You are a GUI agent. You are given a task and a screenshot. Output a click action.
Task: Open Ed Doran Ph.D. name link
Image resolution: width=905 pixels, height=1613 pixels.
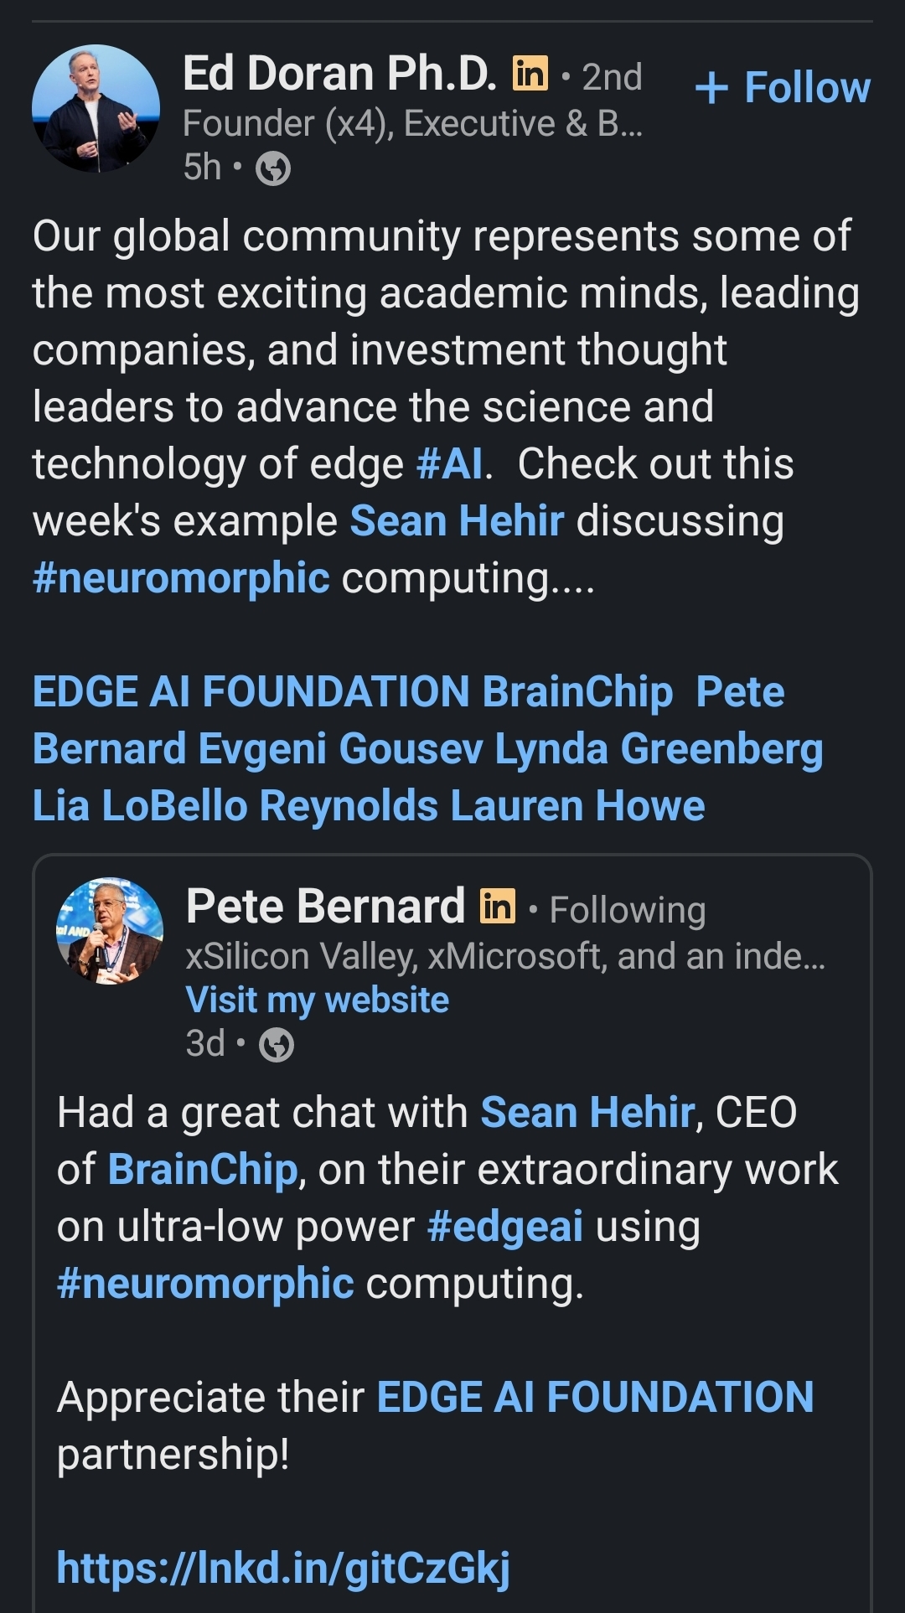pyautogui.click(x=339, y=74)
